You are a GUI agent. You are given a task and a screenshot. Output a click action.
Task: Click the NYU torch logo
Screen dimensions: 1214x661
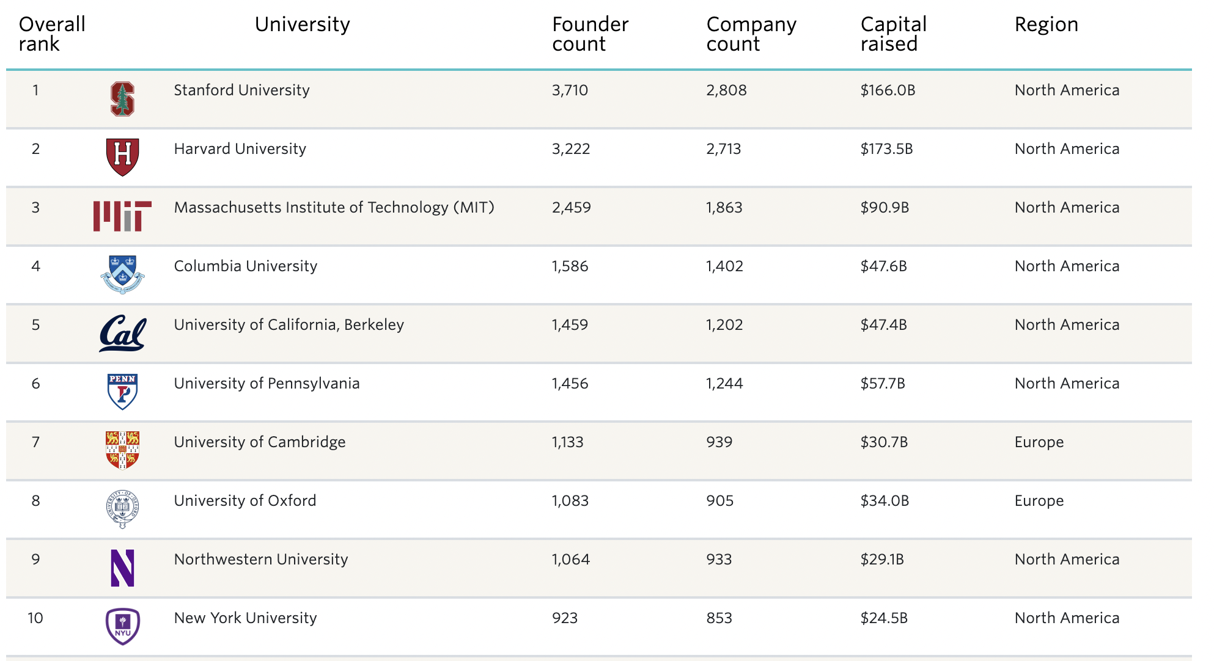click(x=122, y=626)
